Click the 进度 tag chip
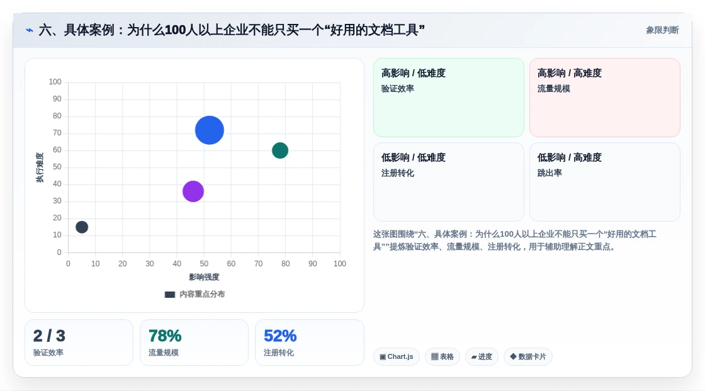This screenshot has width=705, height=391. click(482, 357)
